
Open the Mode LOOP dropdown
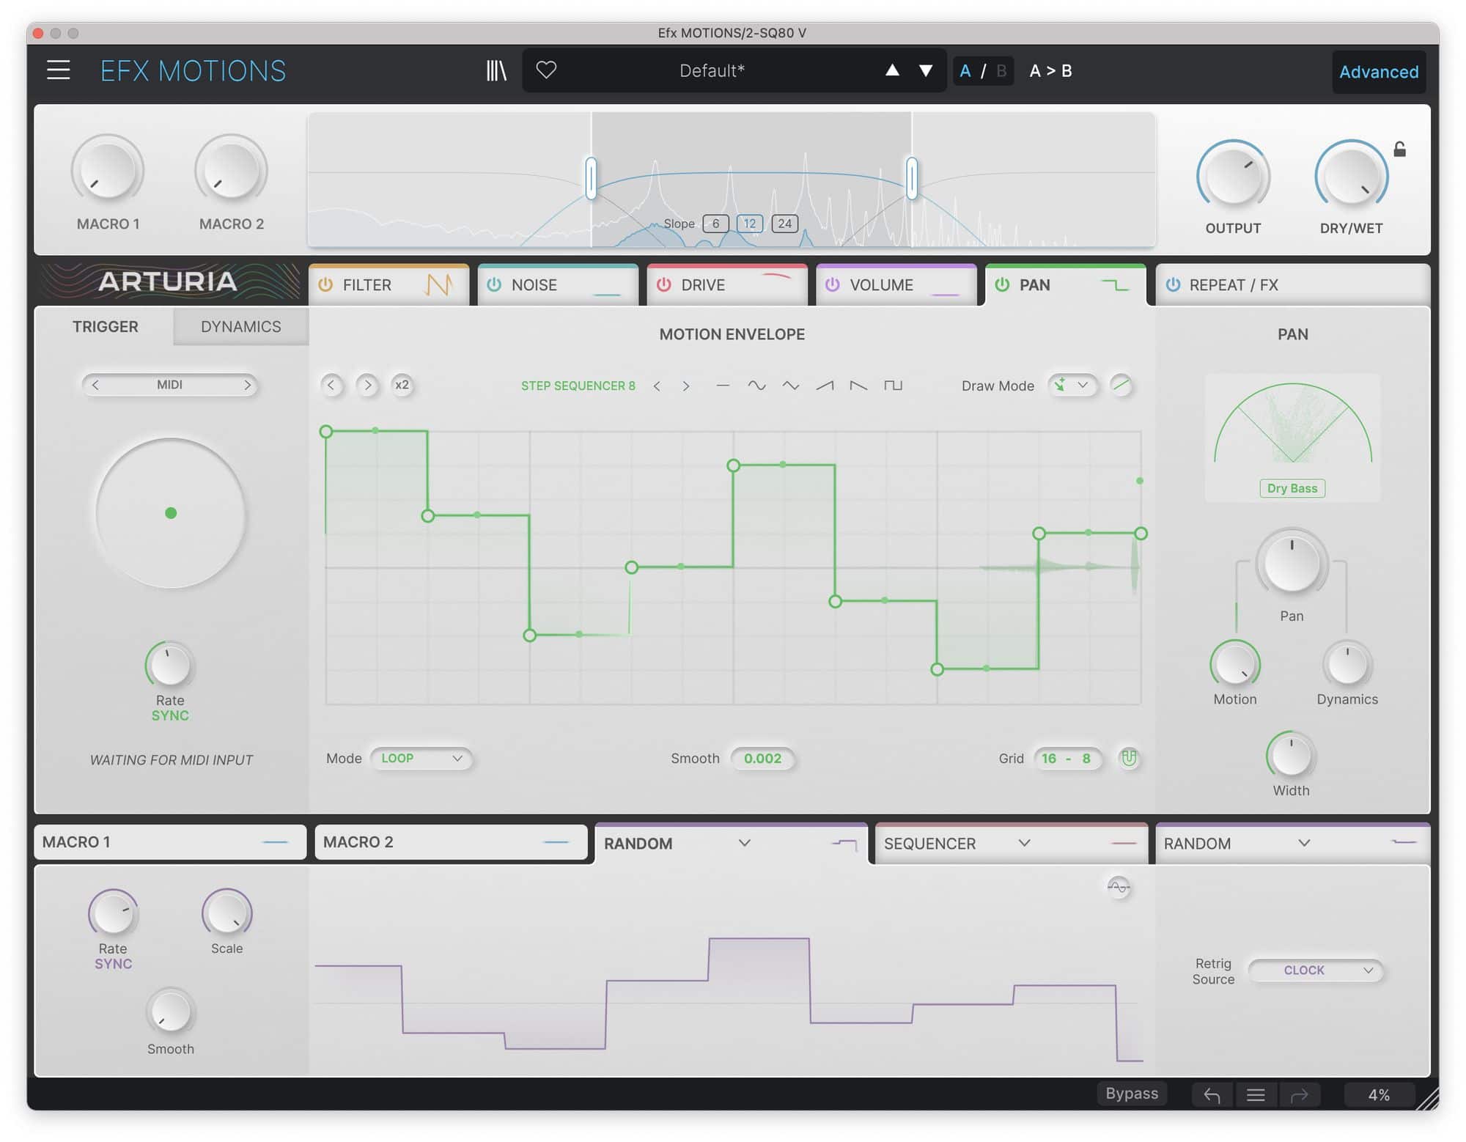[x=421, y=758]
